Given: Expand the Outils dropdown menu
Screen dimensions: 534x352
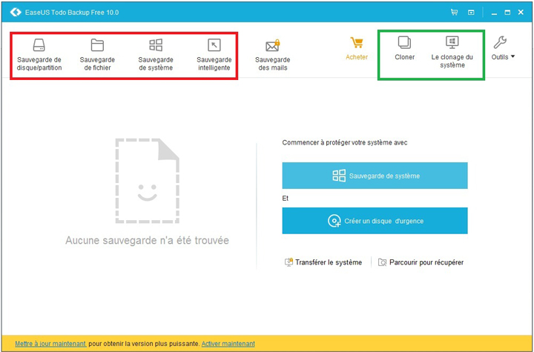Looking at the screenshot, I should point(502,49).
